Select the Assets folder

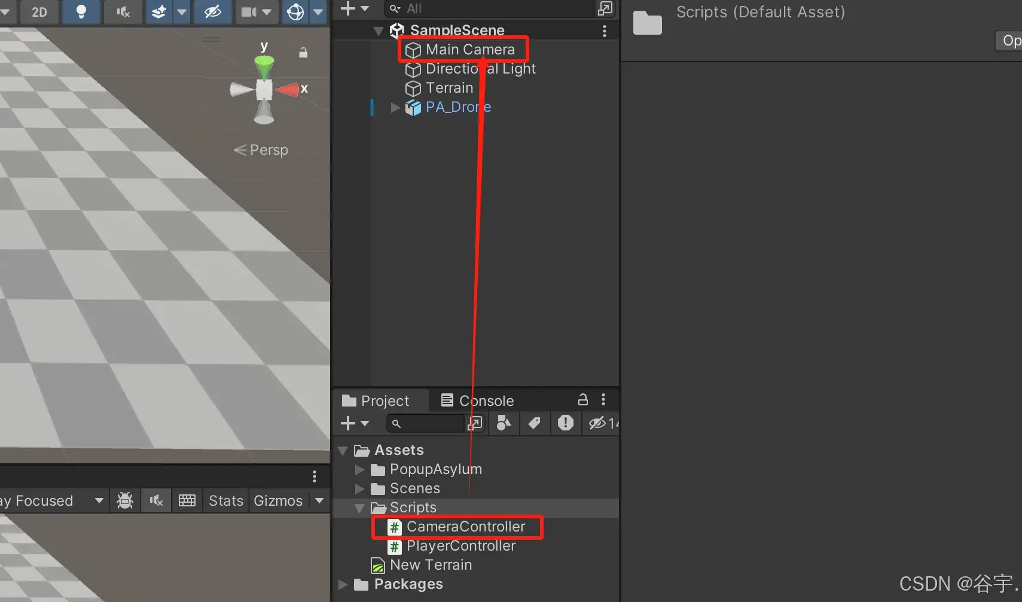pos(388,450)
